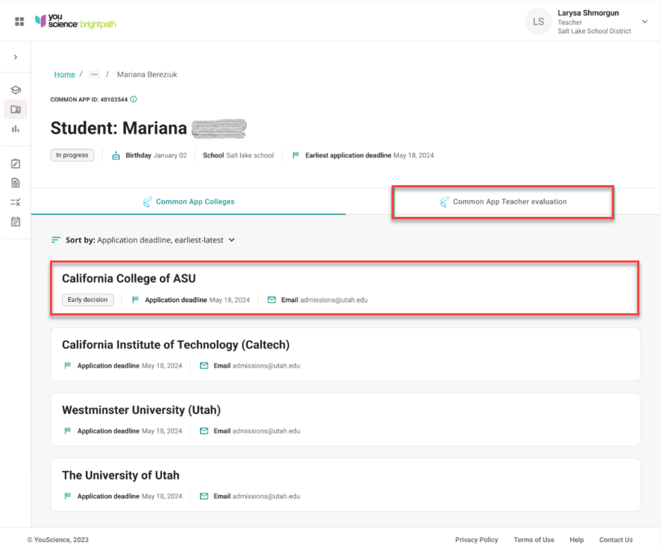Click the clipboard edit sidebar icon
664x547 pixels.
(x=15, y=164)
